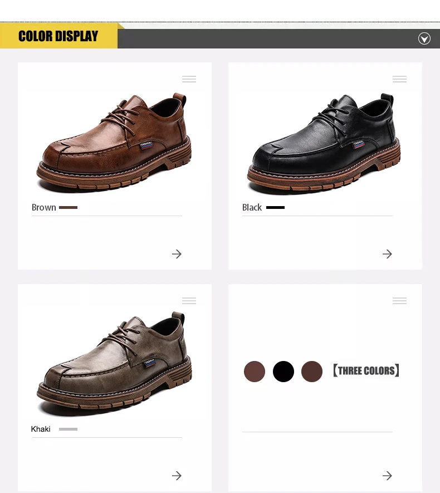Click the Khaki color label
The height and width of the screenshot is (493, 440).
coord(41,429)
